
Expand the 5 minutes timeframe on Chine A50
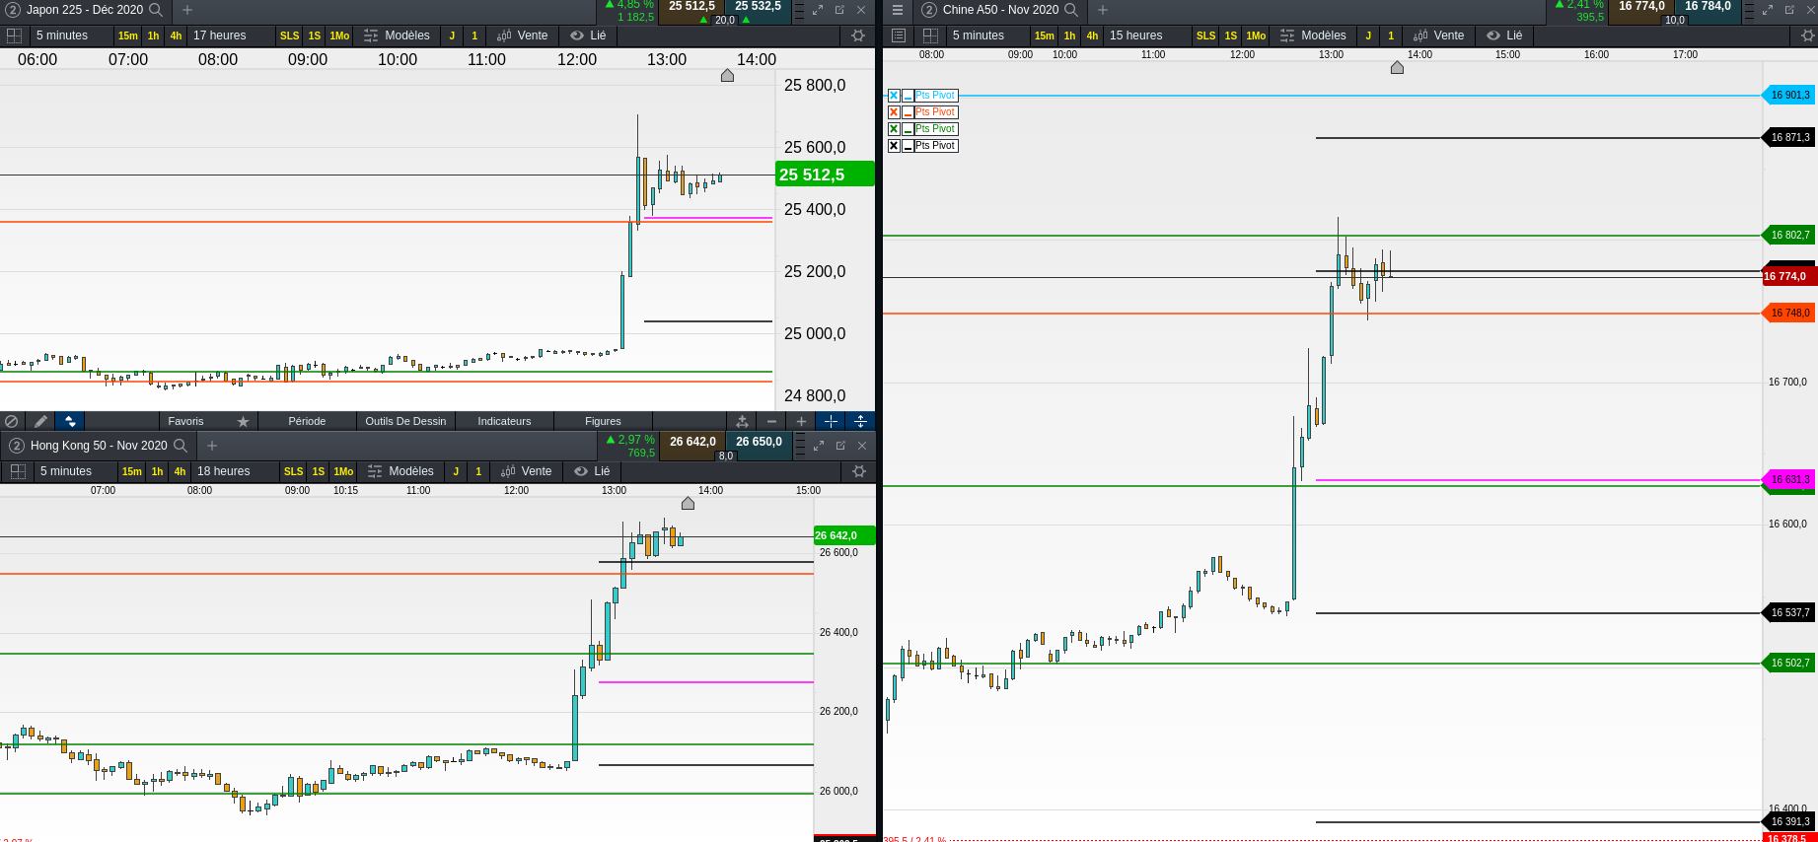click(x=978, y=35)
